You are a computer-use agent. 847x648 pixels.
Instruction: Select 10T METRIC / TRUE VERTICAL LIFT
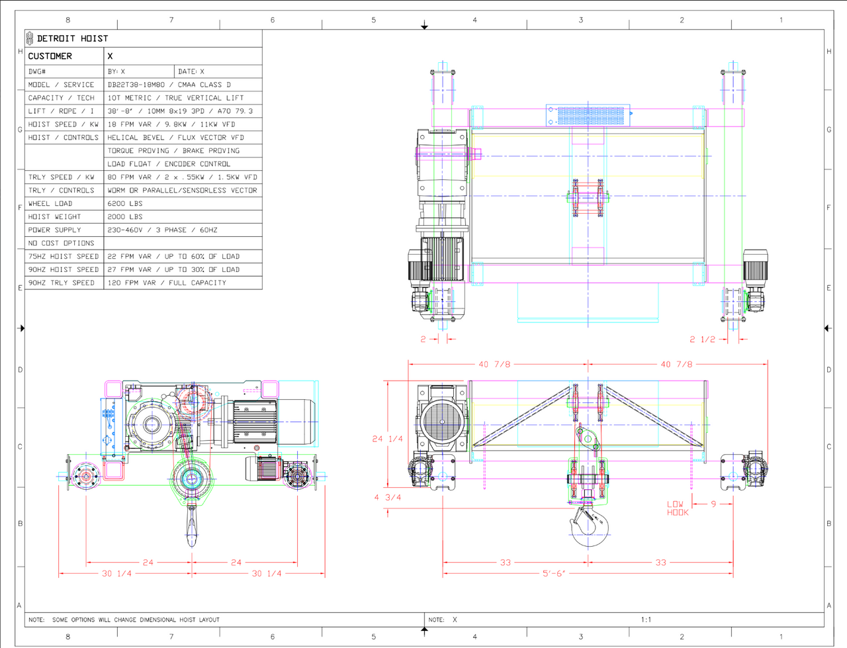coord(175,98)
